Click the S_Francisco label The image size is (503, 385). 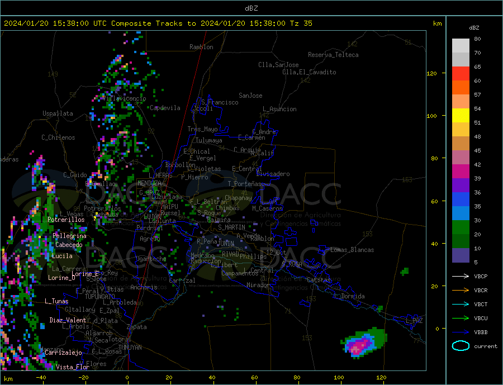(220, 102)
